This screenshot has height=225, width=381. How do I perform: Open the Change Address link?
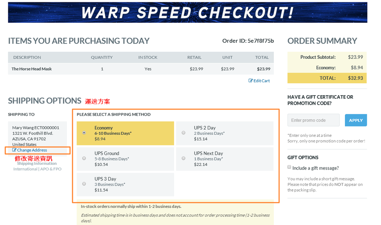click(32, 150)
